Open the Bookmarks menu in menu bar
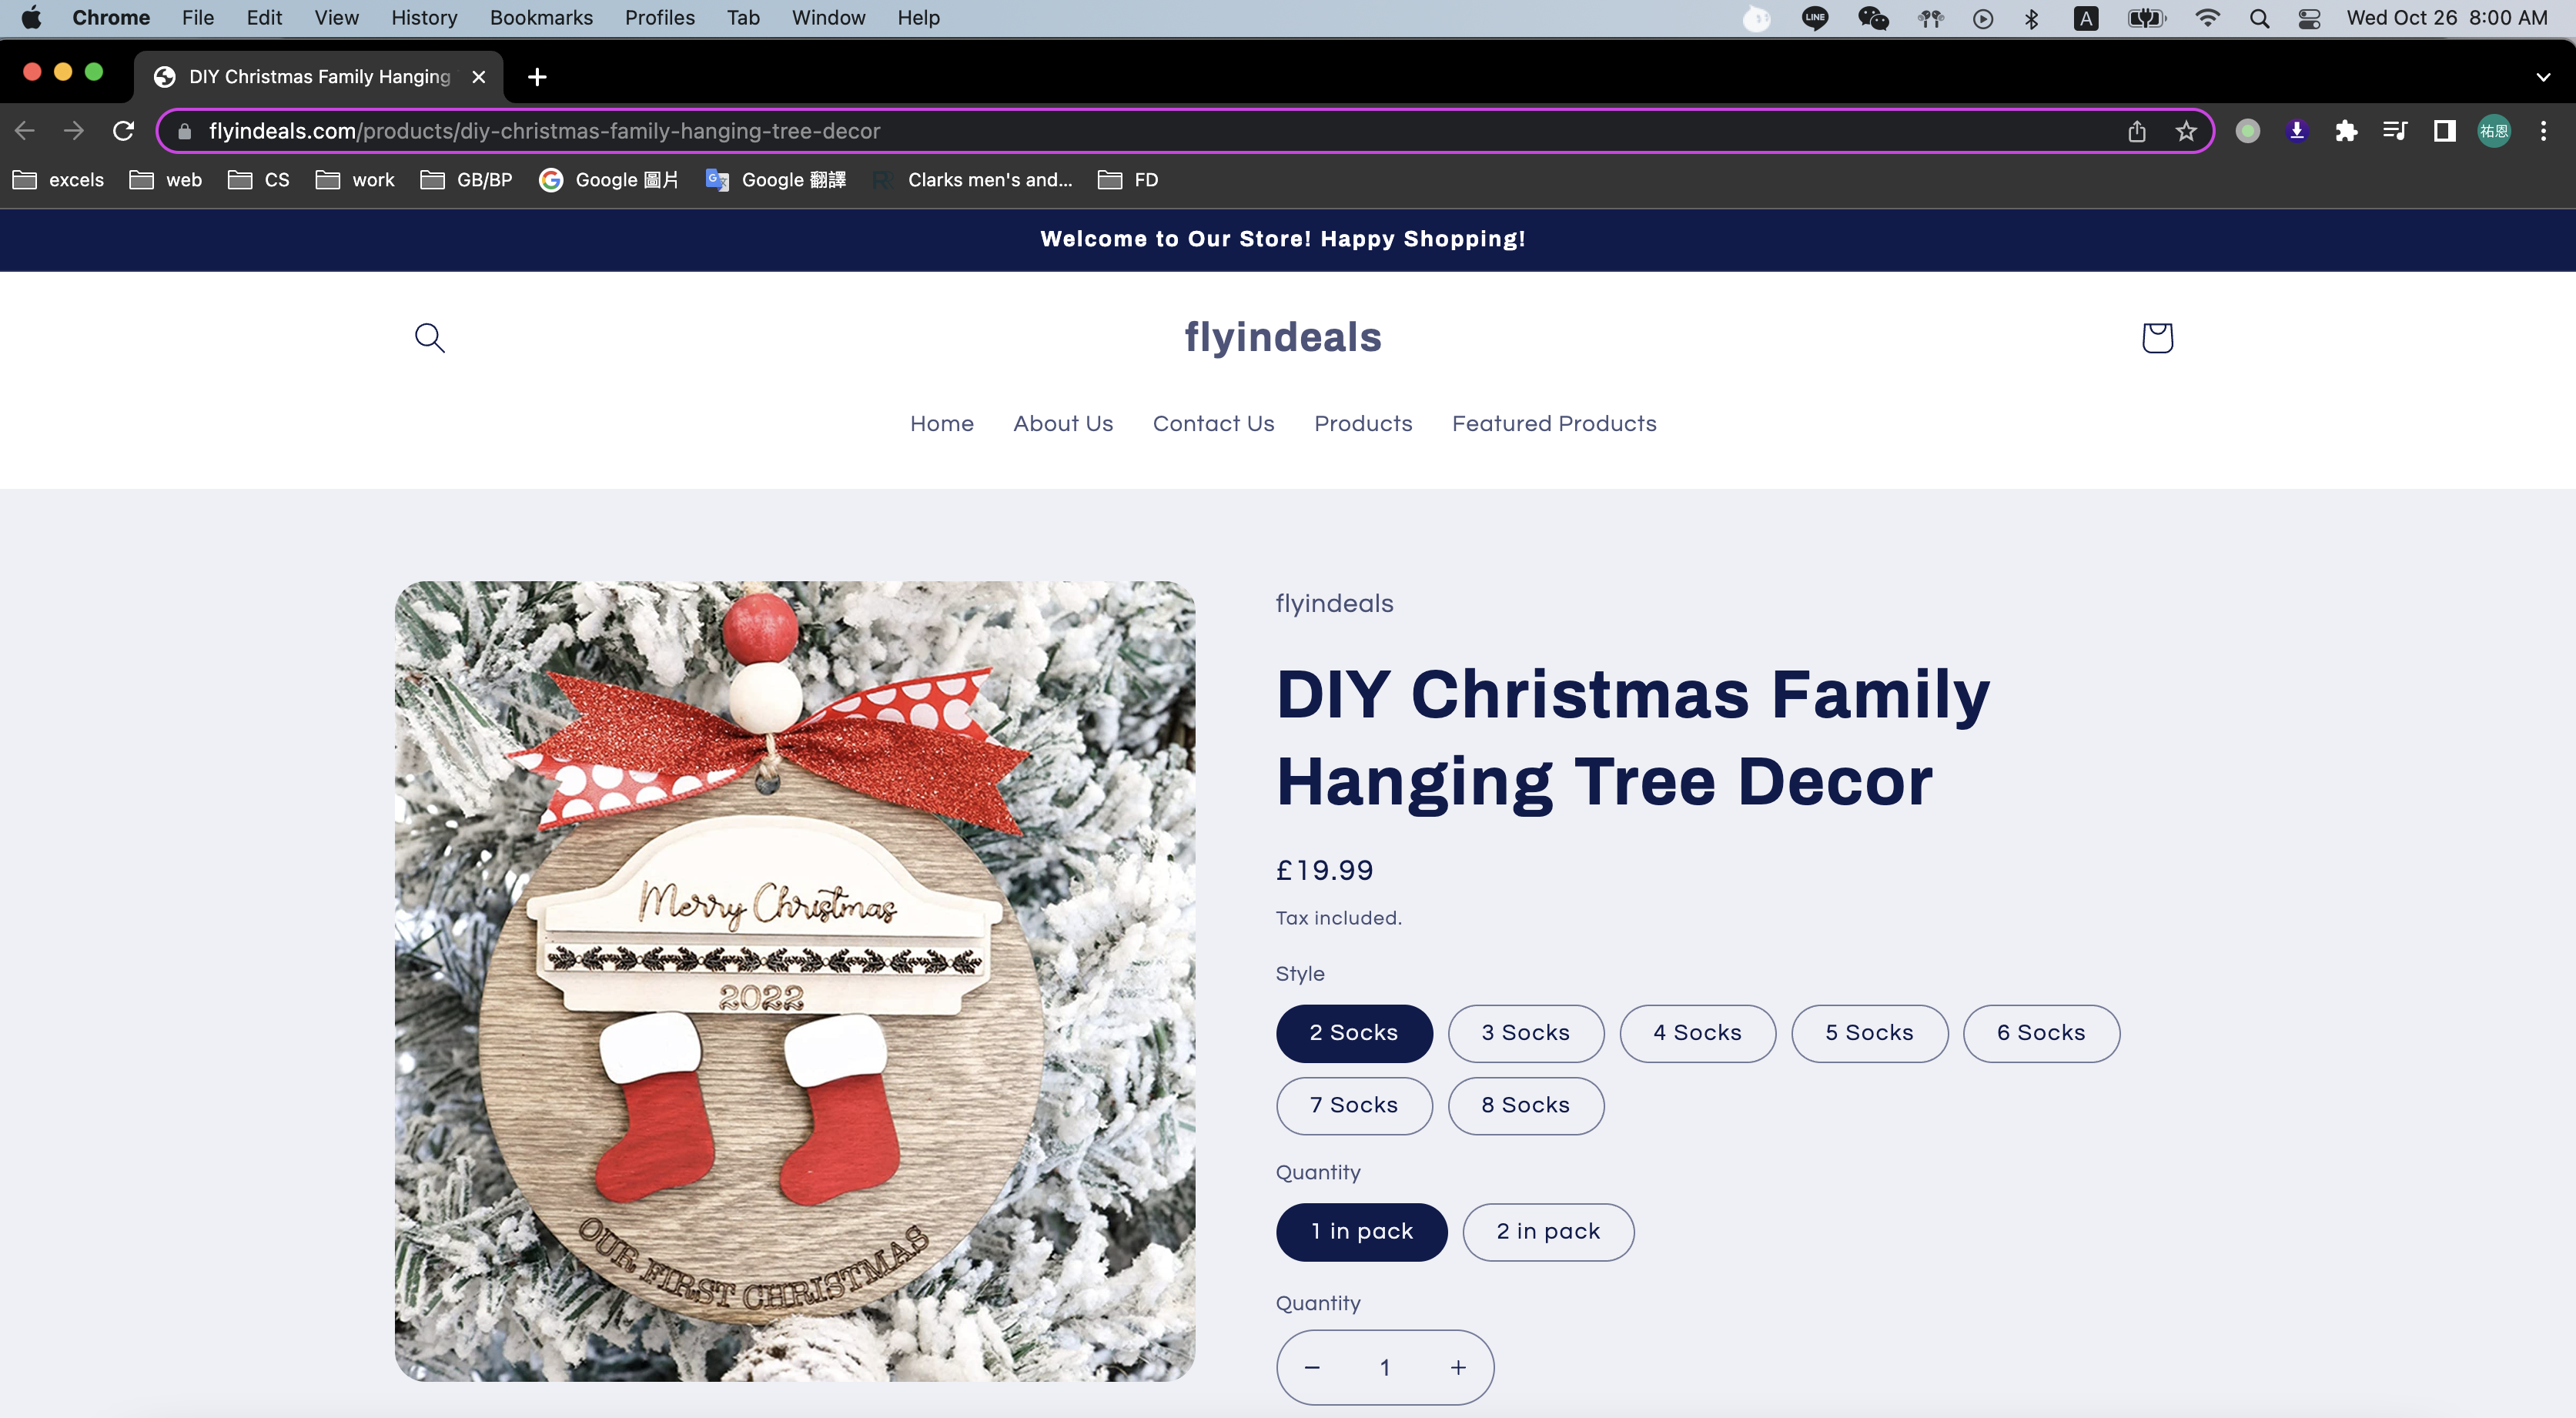 541,18
